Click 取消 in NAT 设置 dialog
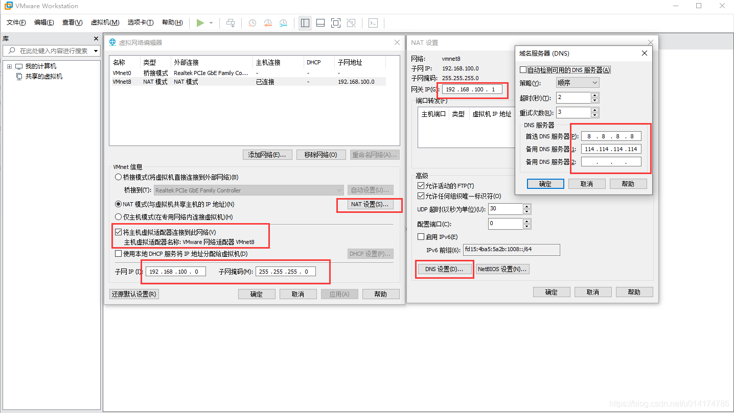734x413 pixels. [593, 292]
